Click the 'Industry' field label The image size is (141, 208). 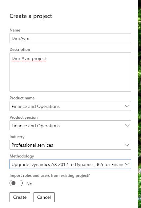point(17,137)
